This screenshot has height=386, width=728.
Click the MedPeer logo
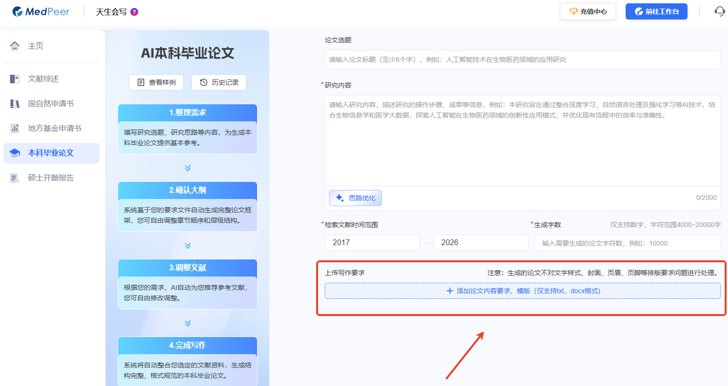tap(41, 11)
